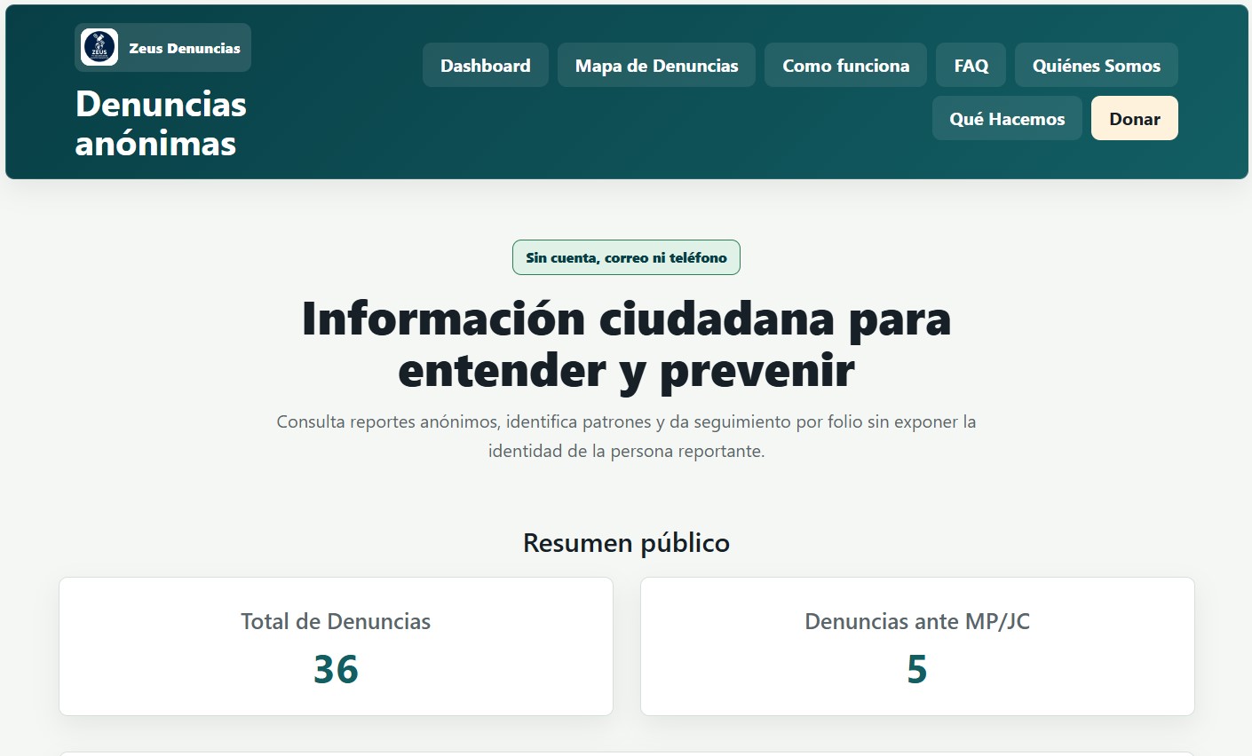Click the Denuncias anónimas title

161,123
